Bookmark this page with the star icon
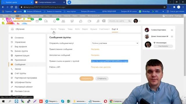 pyautogui.click(x=164, y=7)
